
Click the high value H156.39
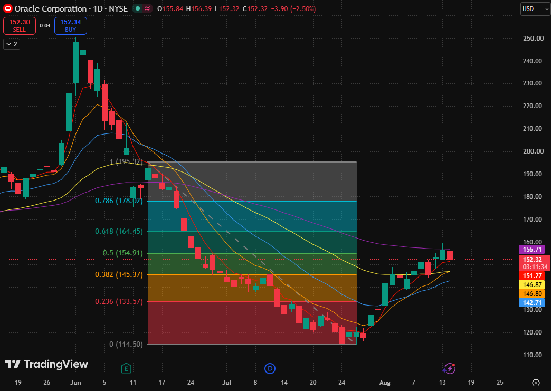pyautogui.click(x=199, y=9)
